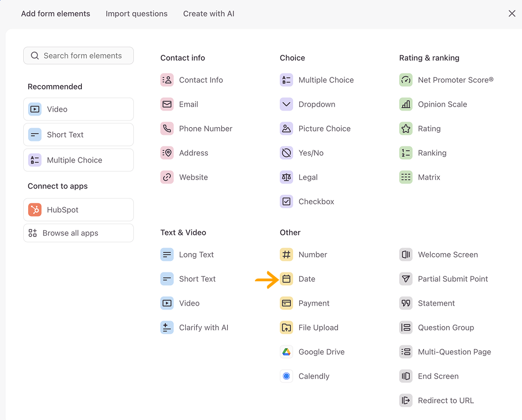
Task: Switch to the Add form elements tab
Action: click(x=56, y=14)
